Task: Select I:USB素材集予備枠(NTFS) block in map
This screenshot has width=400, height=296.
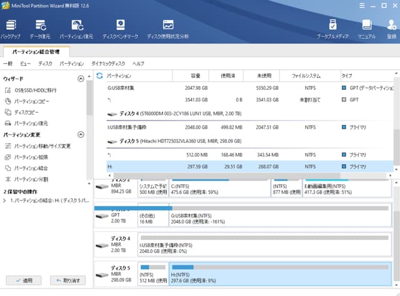Action: (264, 245)
